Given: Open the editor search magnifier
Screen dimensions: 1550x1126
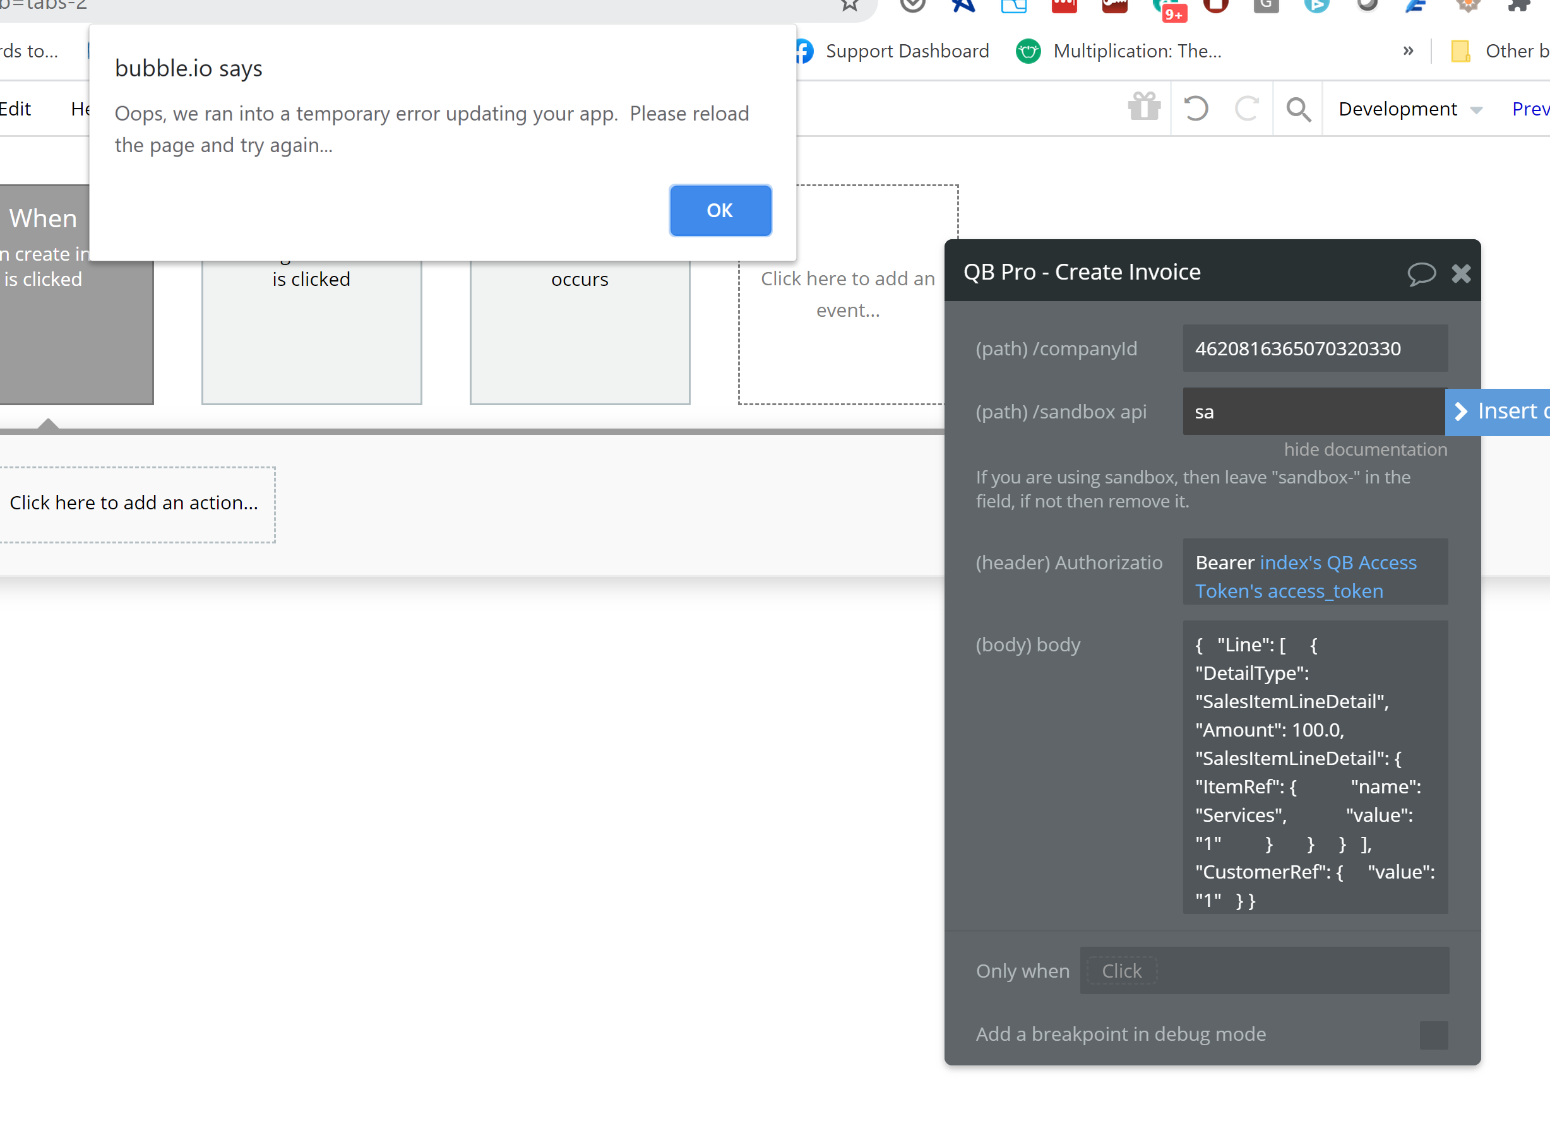Looking at the screenshot, I should point(1298,109).
